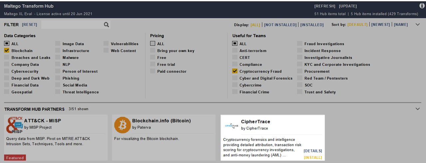Check the Financial Crime checkbox
The height and width of the screenshot is (163, 426).
click(235, 92)
